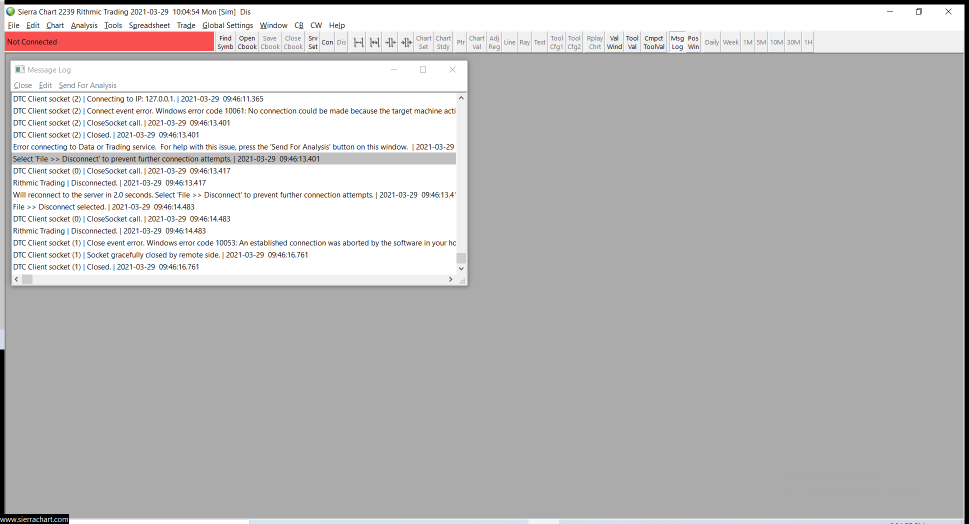This screenshot has height=524, width=969.
Task: Close the Message Log window
Action: pyautogui.click(x=452, y=69)
